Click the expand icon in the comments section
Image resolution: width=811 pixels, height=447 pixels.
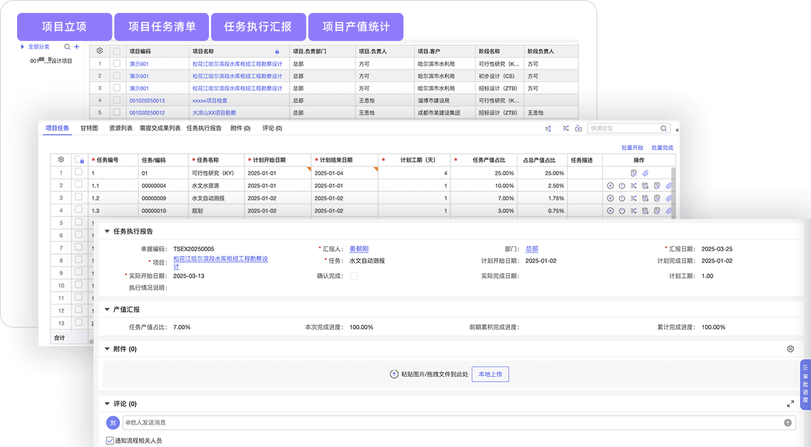pos(791,404)
